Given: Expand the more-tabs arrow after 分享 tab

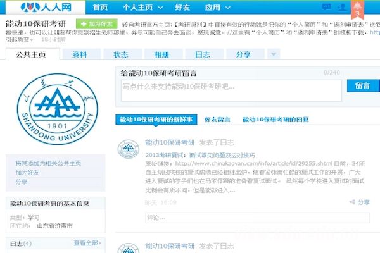Looking at the screenshot, I should coord(274,55).
